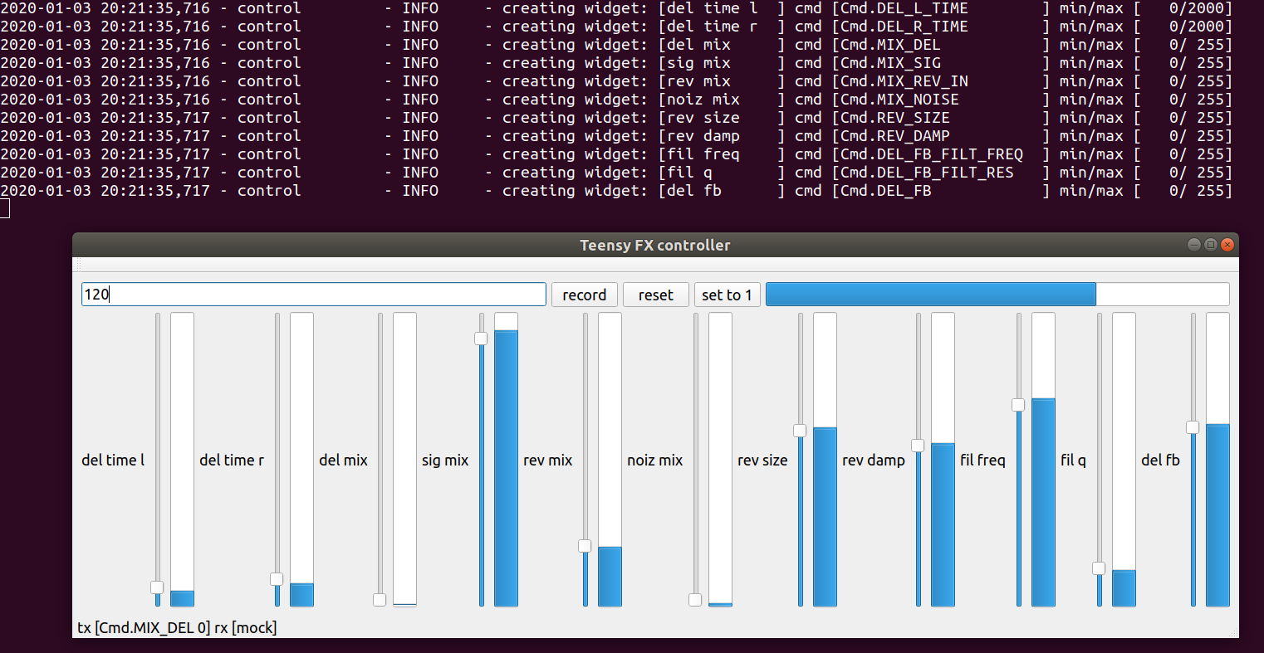This screenshot has height=653, width=1264.
Task: Click the terminal cursor box below the log
Action: coord(4,209)
